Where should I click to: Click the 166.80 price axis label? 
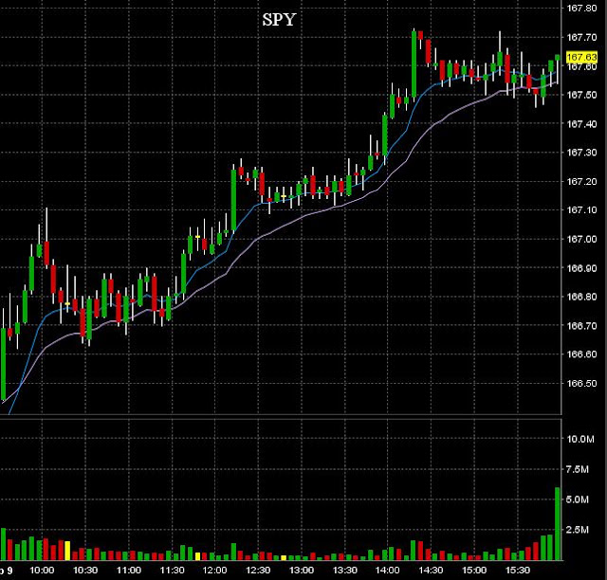tap(581, 297)
